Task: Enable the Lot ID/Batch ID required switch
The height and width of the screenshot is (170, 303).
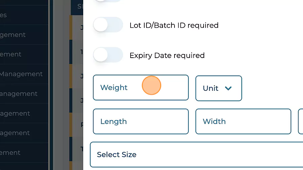Action: click(108, 25)
